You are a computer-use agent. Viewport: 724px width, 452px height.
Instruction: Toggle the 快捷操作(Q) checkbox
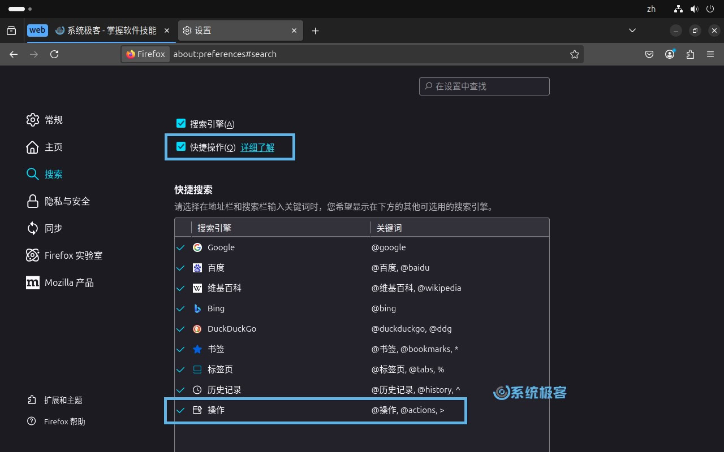(181, 146)
